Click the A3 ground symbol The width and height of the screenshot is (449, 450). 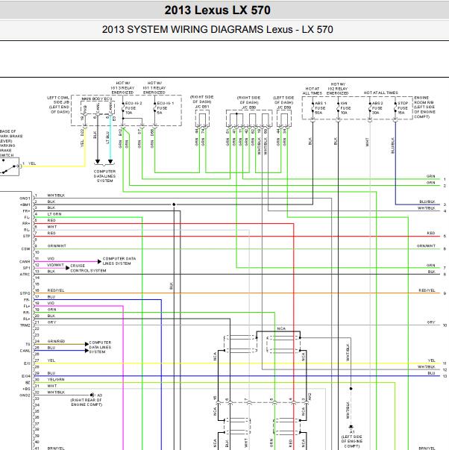(92, 396)
